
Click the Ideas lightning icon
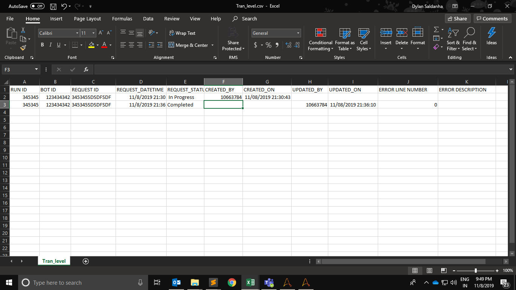(x=491, y=37)
